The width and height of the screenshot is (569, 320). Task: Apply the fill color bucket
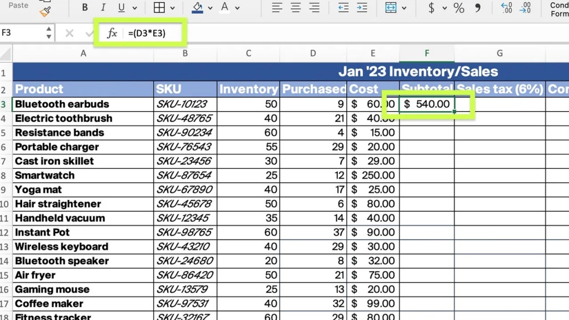tap(197, 7)
